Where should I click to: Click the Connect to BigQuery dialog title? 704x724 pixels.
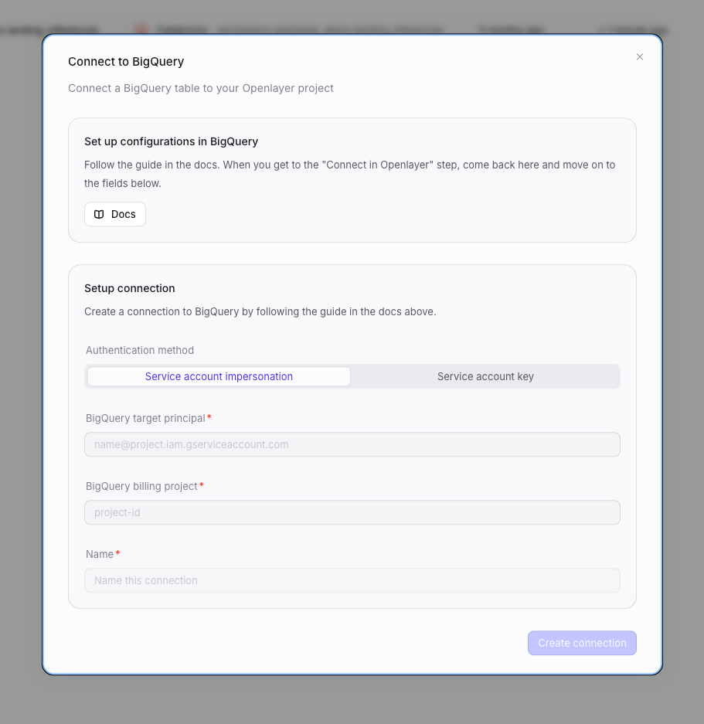click(x=126, y=61)
